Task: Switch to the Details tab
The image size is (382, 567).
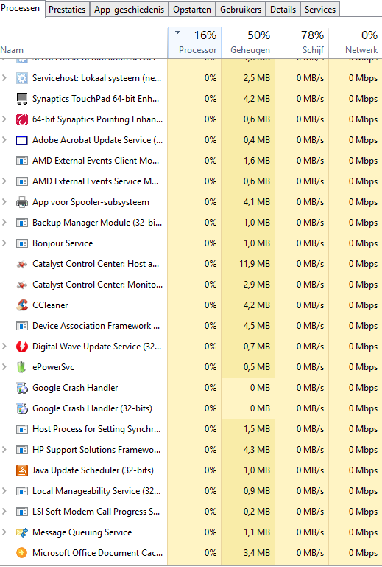Action: tap(283, 10)
